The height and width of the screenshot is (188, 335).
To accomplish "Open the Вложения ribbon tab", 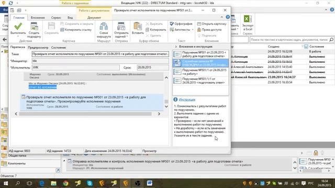I will pyautogui.click(x=38, y=17).
